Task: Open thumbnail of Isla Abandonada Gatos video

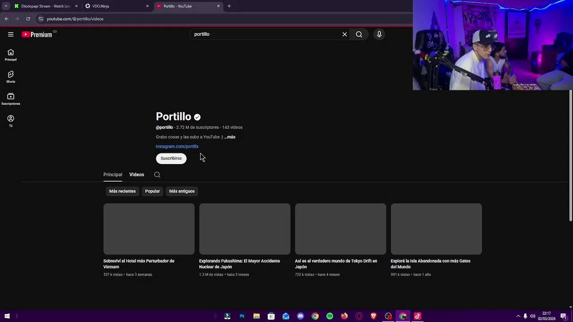Action: [x=436, y=229]
